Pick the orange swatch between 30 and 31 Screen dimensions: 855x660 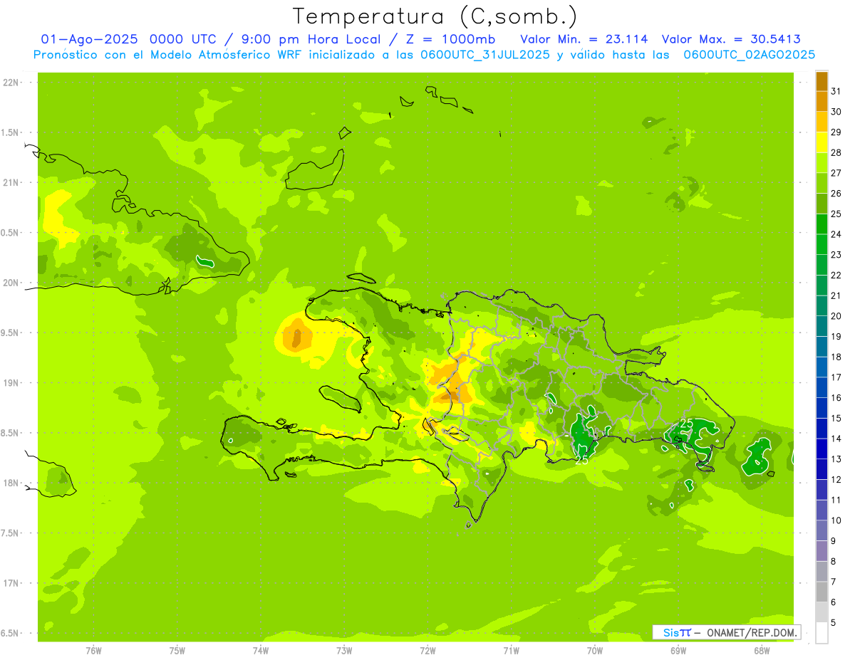[x=822, y=102]
